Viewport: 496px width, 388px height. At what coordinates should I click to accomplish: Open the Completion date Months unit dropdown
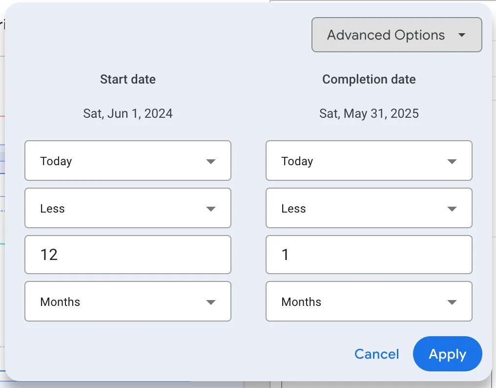369,302
